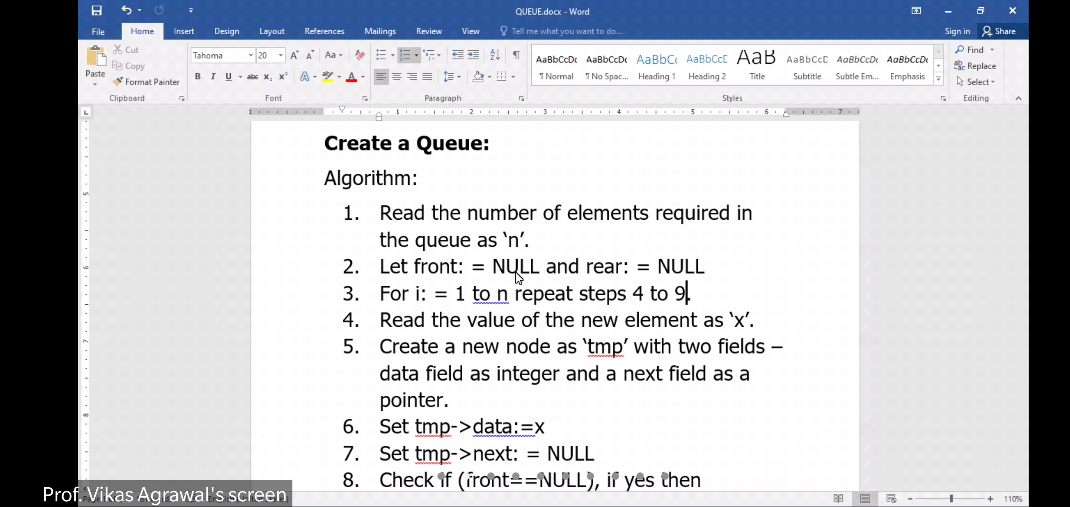Click the Format Painter brush icon

(x=118, y=82)
